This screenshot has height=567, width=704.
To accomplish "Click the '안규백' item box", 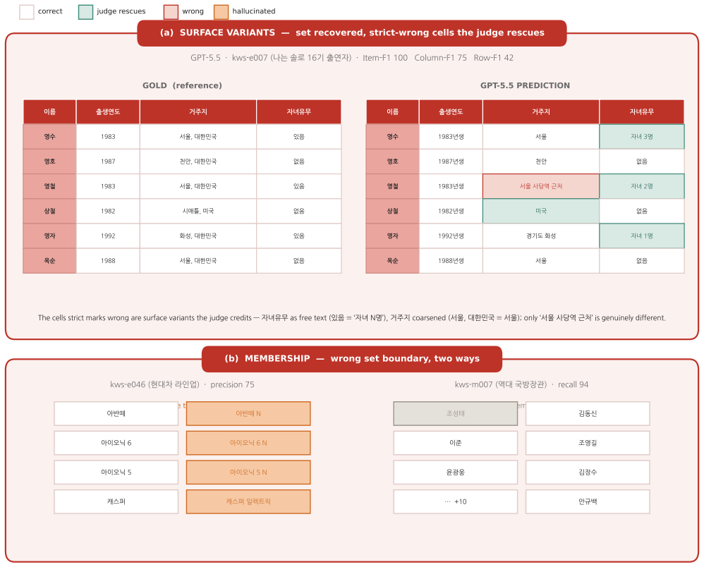I will pos(588,501).
